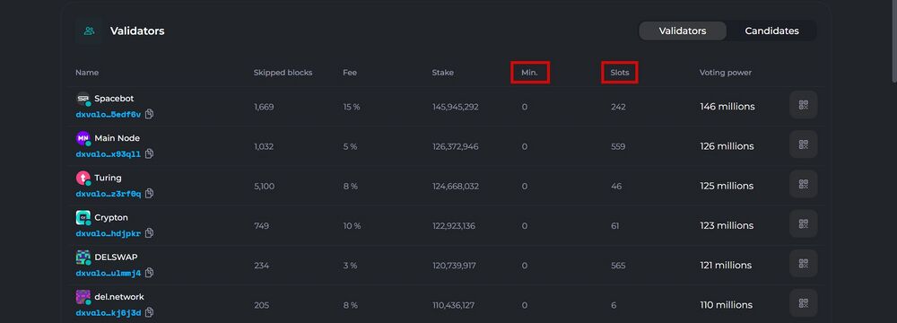897x323 pixels.
Task: Open QR code for Spacebot validator
Action: click(x=803, y=105)
